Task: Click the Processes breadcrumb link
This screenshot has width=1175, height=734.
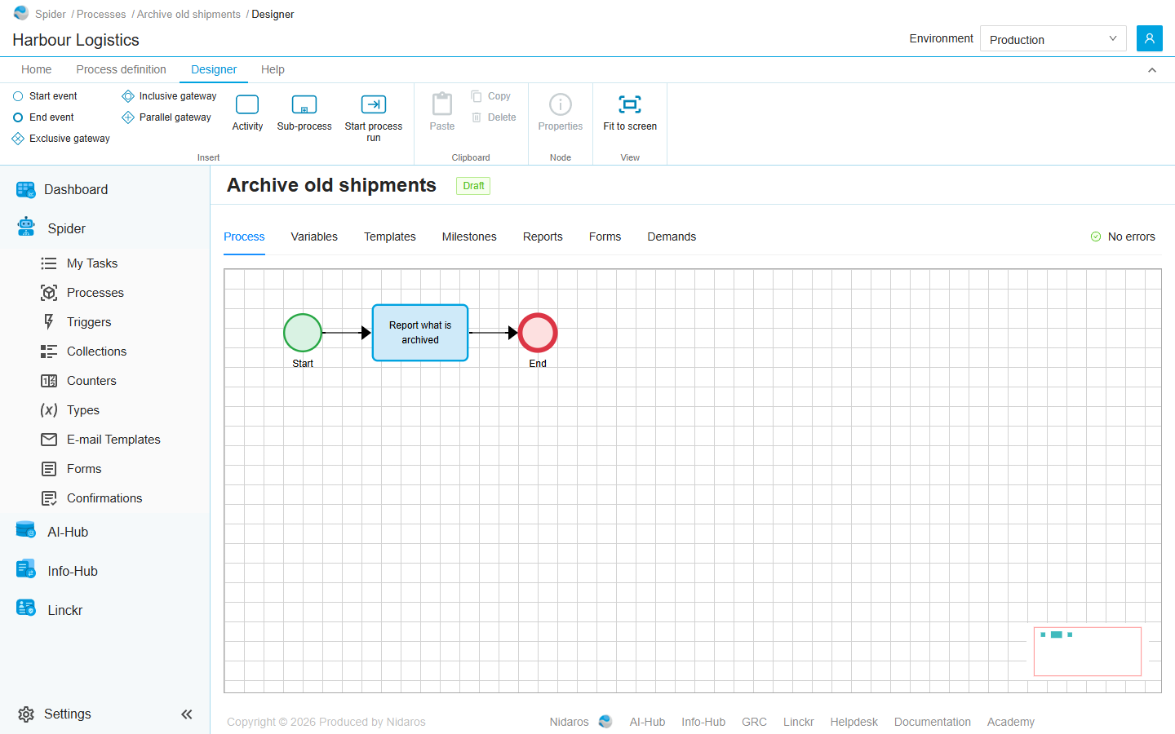Action: pyautogui.click(x=101, y=15)
